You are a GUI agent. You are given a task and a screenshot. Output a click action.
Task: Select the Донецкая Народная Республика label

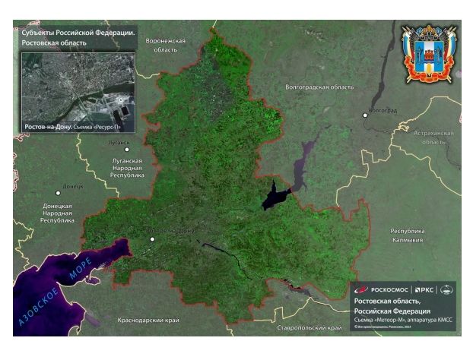point(58,213)
